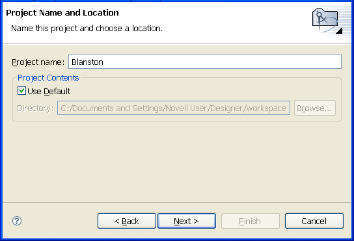Click the 'Project name:' label
Viewport: 354px width, 241px height.
[x=38, y=62]
